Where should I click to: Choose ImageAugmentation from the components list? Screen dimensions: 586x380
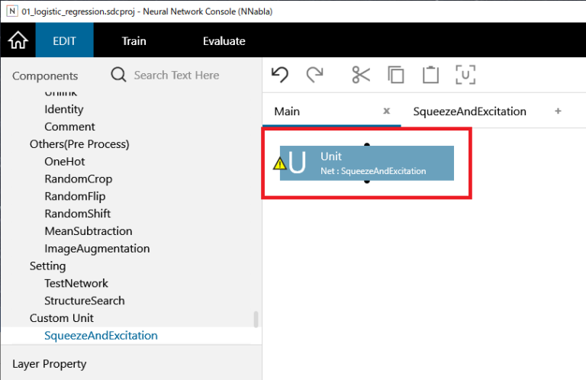pos(97,249)
